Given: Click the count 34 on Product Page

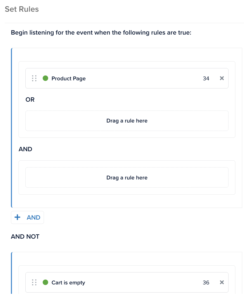Looking at the screenshot, I should point(206,79).
